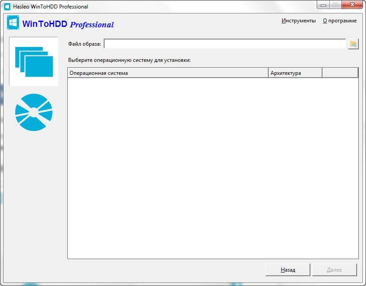Open the browse image file folder icon

pyautogui.click(x=353, y=44)
